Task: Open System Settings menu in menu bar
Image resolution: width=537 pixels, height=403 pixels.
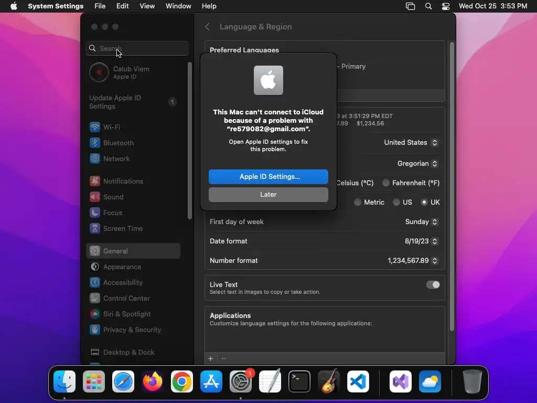Action: coord(56,6)
